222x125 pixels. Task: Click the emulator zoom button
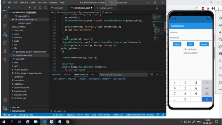[220, 61]
